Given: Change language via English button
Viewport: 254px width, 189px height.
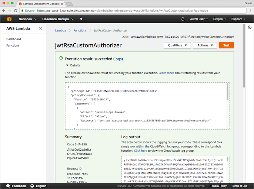Looking at the screenshot, I should [39, 186].
